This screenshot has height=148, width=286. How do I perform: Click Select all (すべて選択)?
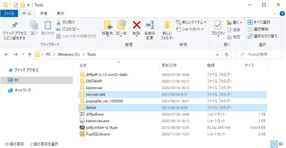tap(259, 22)
